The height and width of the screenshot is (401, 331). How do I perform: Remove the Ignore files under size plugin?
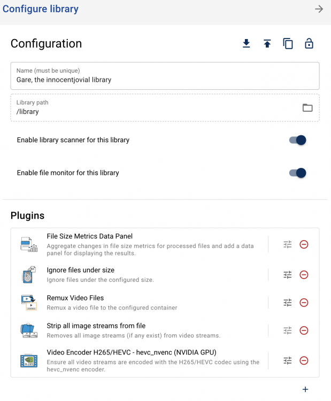(304, 275)
